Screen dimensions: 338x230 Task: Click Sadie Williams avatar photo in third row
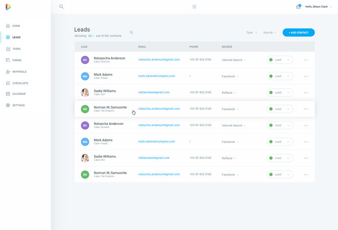pyautogui.click(x=85, y=93)
